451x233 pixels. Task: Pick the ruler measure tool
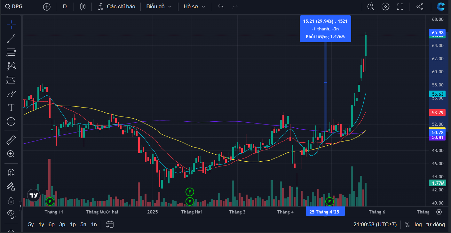pyautogui.click(x=11, y=140)
